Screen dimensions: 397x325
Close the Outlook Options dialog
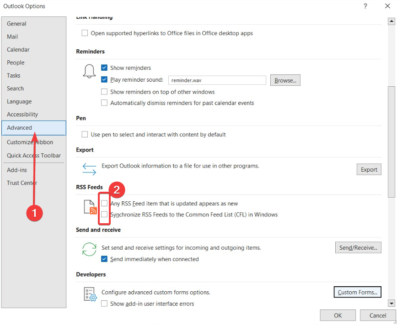[x=387, y=6]
